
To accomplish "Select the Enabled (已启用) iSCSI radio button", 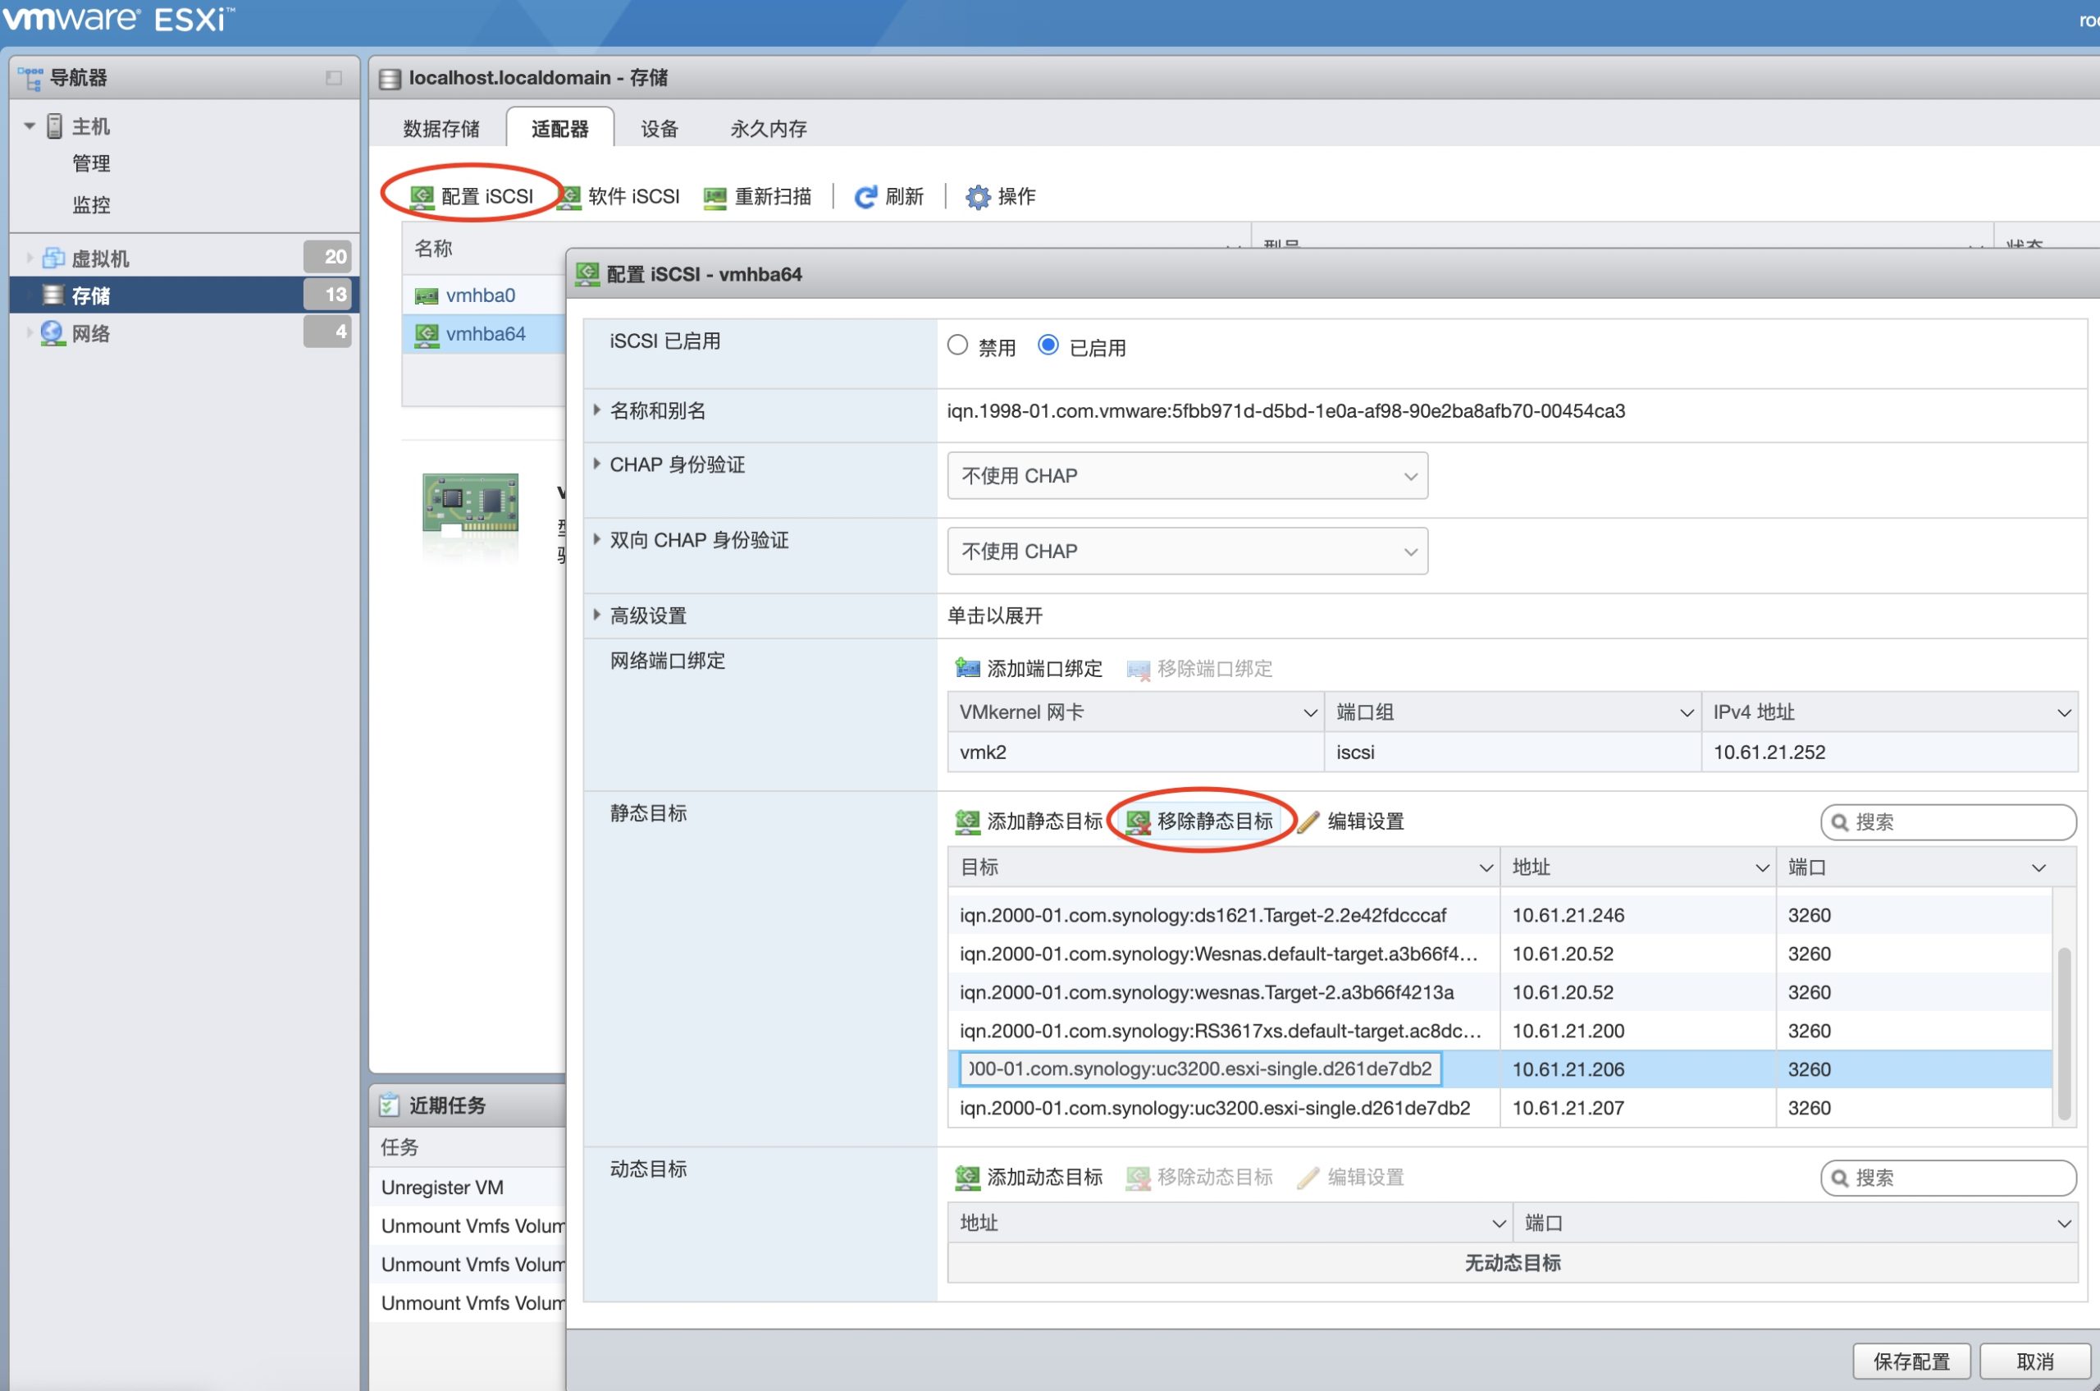I will (1048, 345).
